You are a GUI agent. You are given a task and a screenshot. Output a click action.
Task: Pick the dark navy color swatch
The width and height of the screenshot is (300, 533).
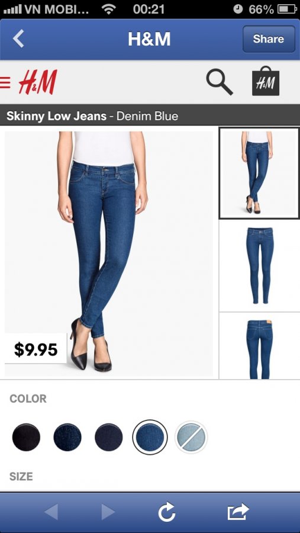[x=109, y=437]
